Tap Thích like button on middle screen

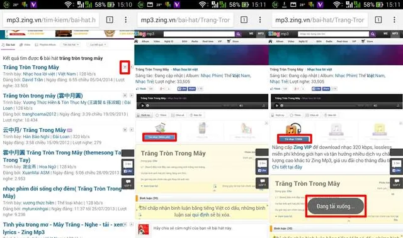click(142, 89)
